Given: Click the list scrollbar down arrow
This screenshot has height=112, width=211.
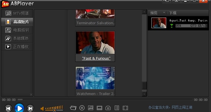Looking at the screenshot, I should click(x=144, y=94).
